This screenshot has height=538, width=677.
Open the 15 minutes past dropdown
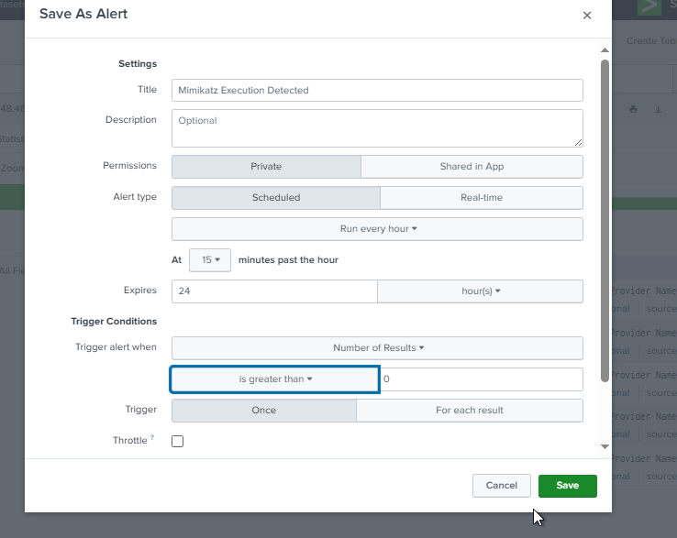pos(210,259)
